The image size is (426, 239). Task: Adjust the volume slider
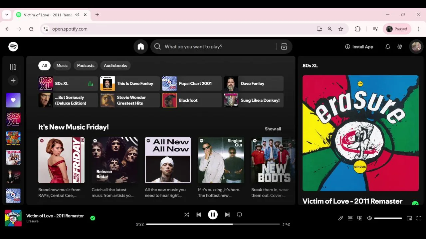[x=388, y=218]
